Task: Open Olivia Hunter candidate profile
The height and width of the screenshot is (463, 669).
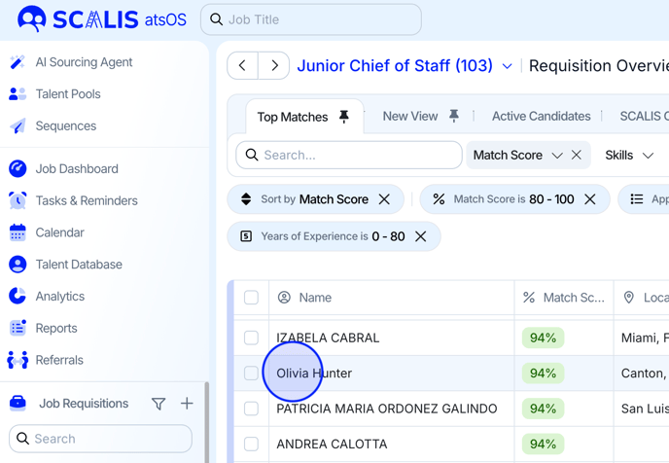Action: (314, 374)
